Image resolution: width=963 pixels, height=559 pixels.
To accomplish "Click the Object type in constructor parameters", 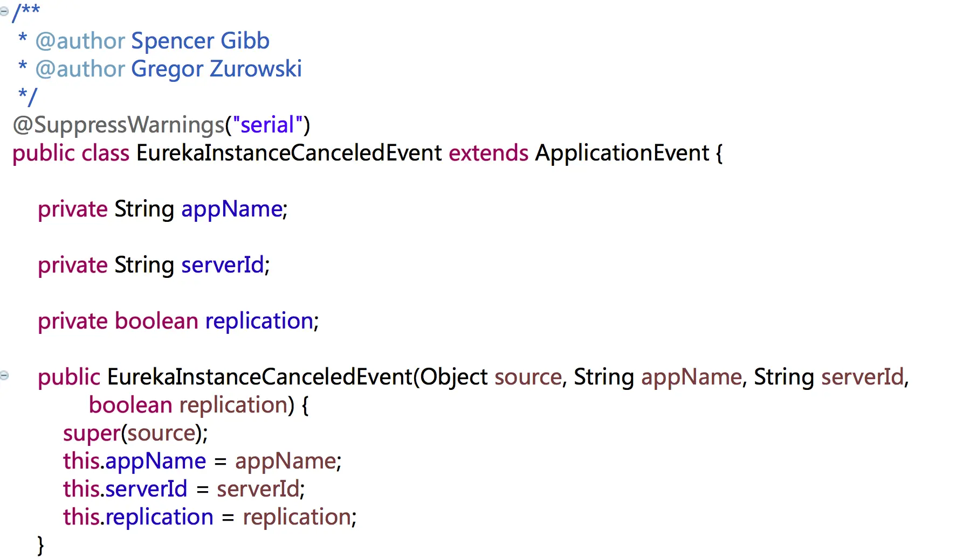I will coord(454,377).
